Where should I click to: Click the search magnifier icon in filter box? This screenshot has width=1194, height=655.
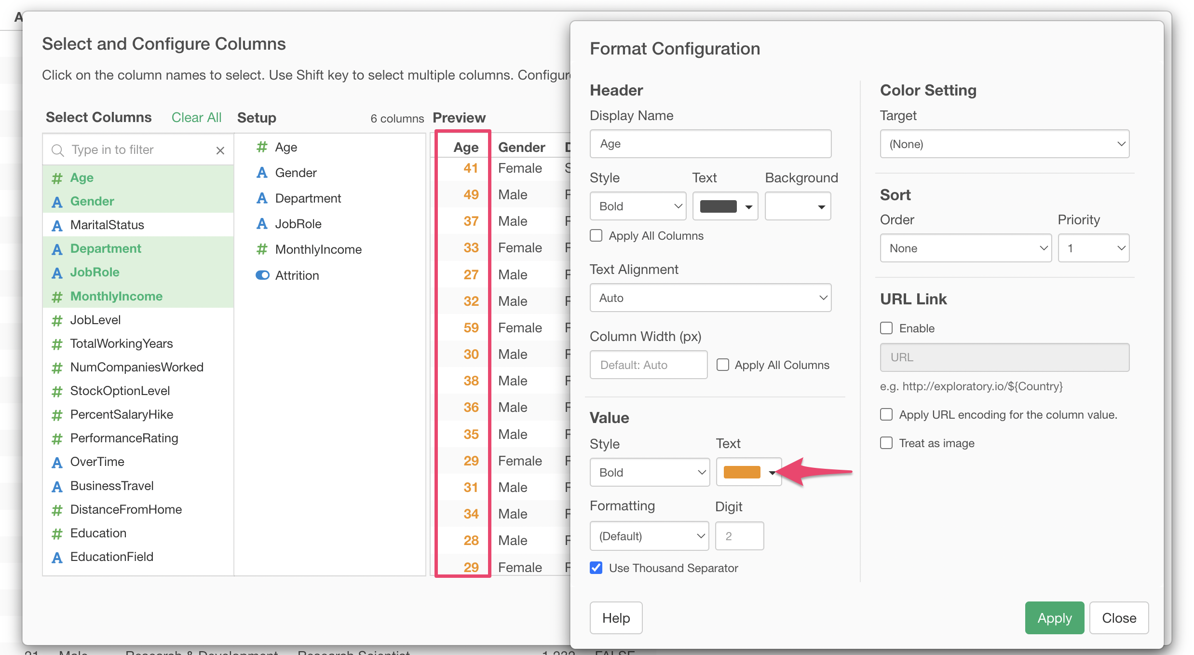[x=57, y=150]
